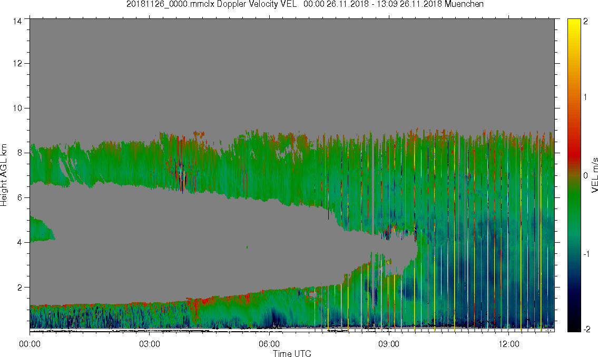Click the small isolated cloud echo near 4-5 km at 00:00
The height and width of the screenshot is (357, 598).
[x=40, y=230]
